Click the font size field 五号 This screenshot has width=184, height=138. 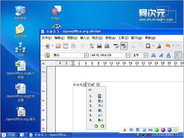pyautogui.click(x=138, y=55)
